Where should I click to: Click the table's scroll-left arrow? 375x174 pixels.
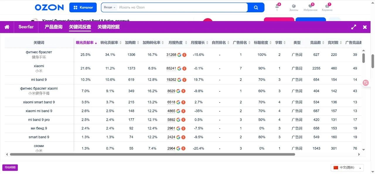[7, 154]
